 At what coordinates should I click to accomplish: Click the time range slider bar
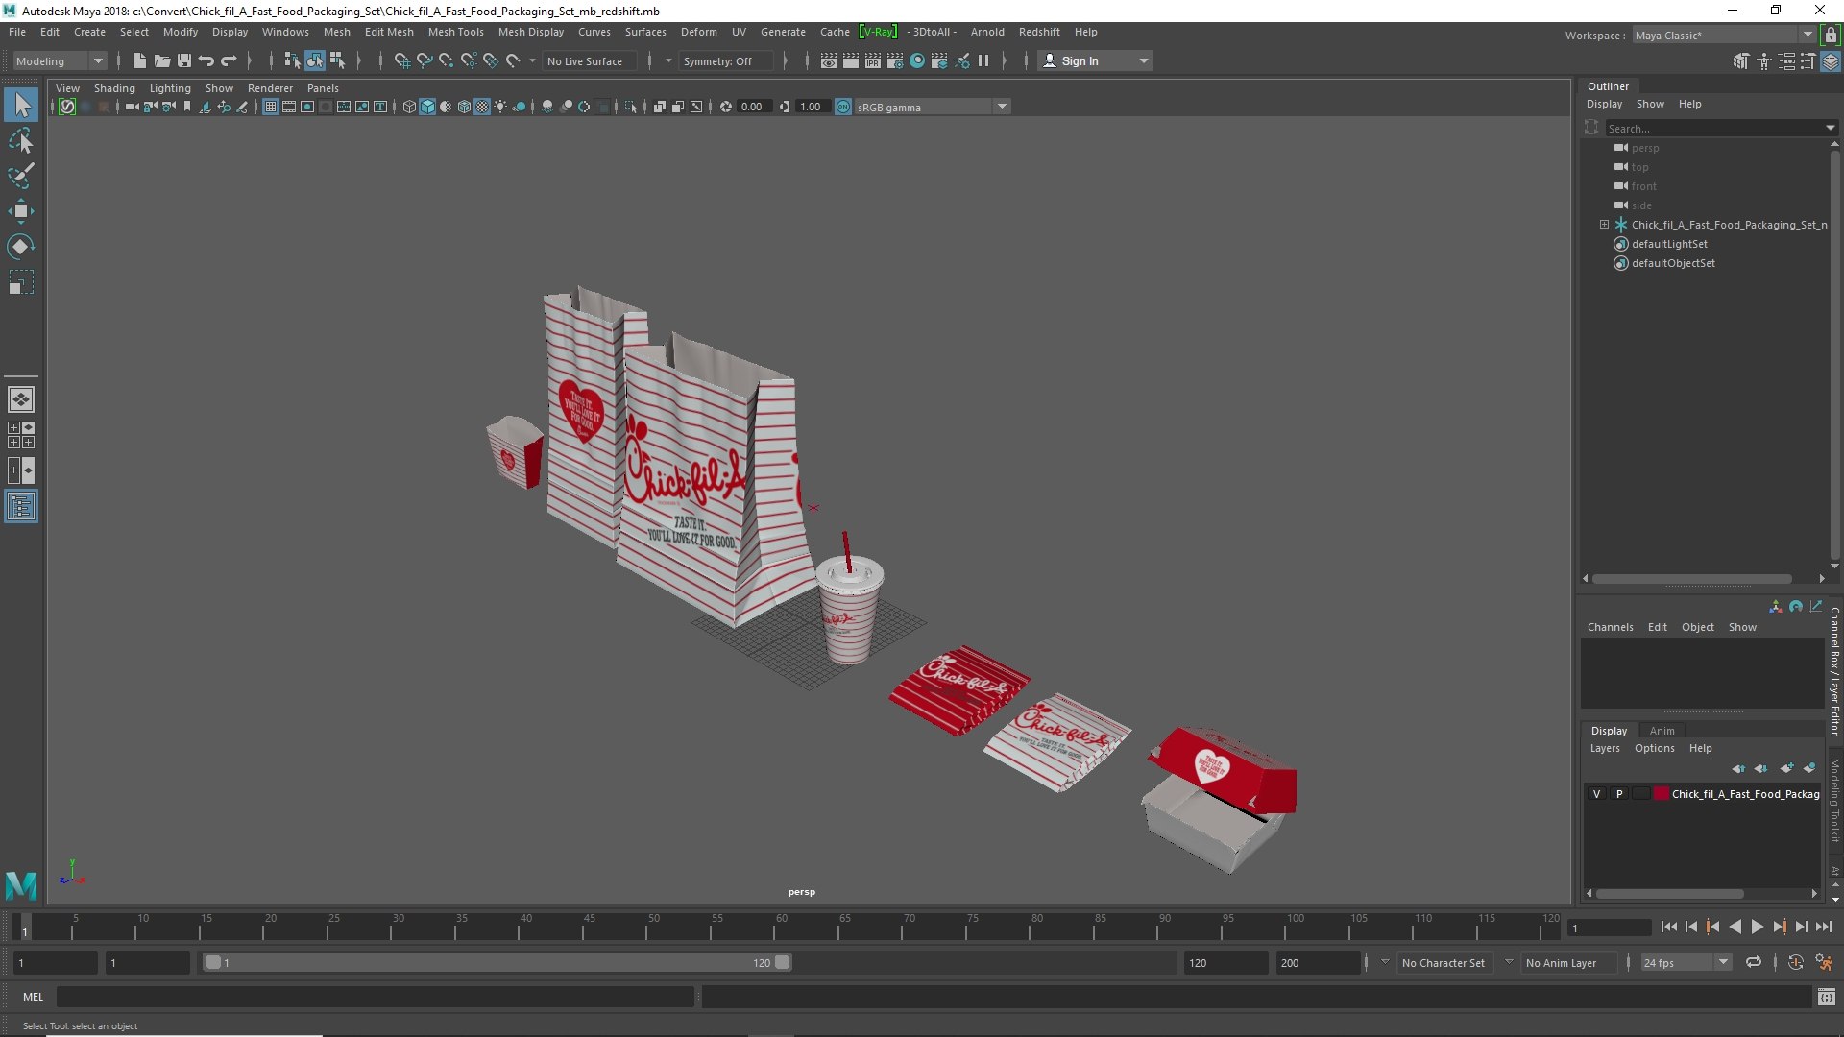pyautogui.click(x=497, y=962)
